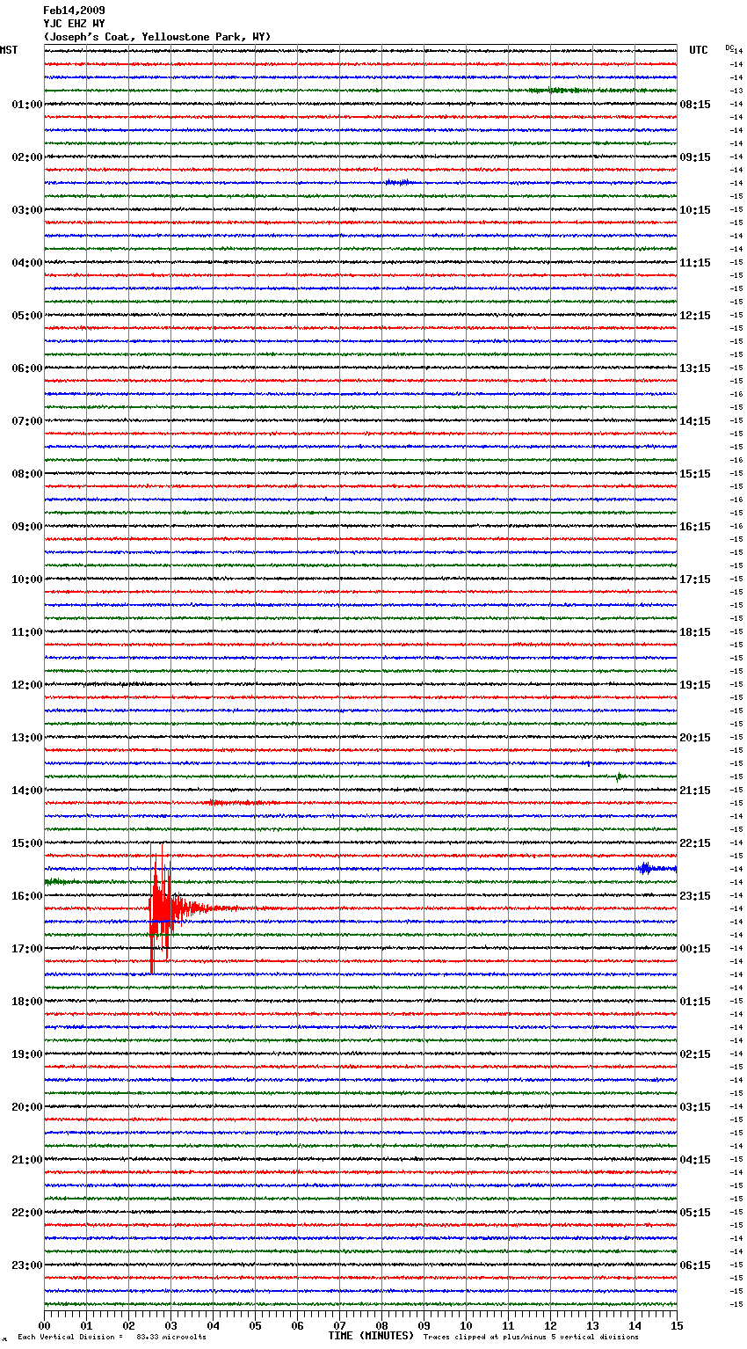The width and height of the screenshot is (747, 1349).
Task: Click the 20:15 UTC time label
Action: [x=695, y=738]
